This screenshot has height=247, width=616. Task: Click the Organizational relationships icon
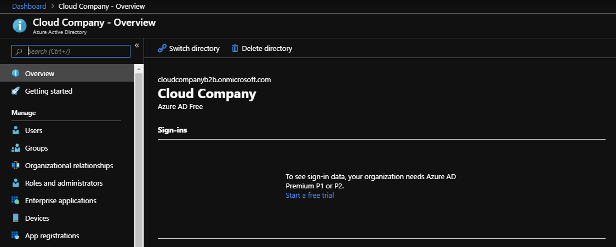16,165
